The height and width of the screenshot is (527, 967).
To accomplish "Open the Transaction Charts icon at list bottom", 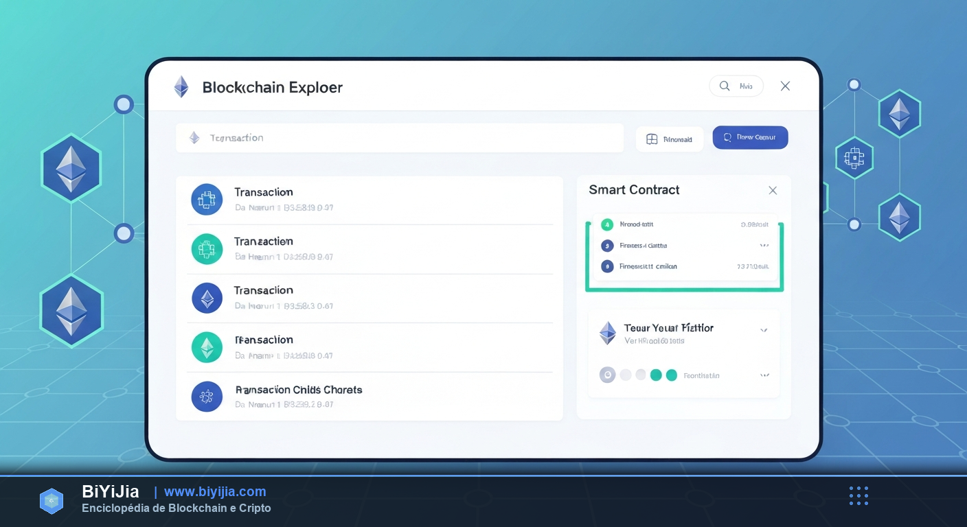I will point(207,397).
